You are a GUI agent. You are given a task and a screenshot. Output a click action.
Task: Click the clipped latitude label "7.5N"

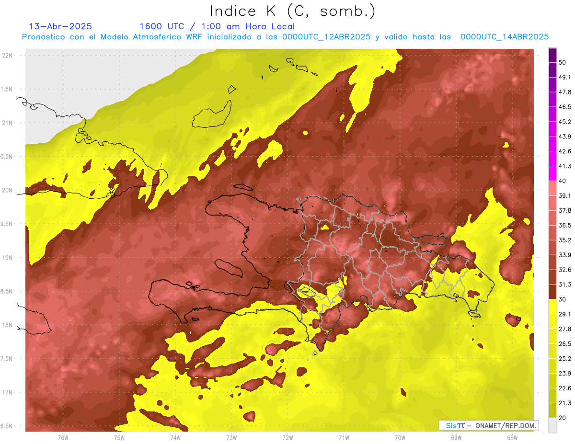pyautogui.click(x=7, y=359)
